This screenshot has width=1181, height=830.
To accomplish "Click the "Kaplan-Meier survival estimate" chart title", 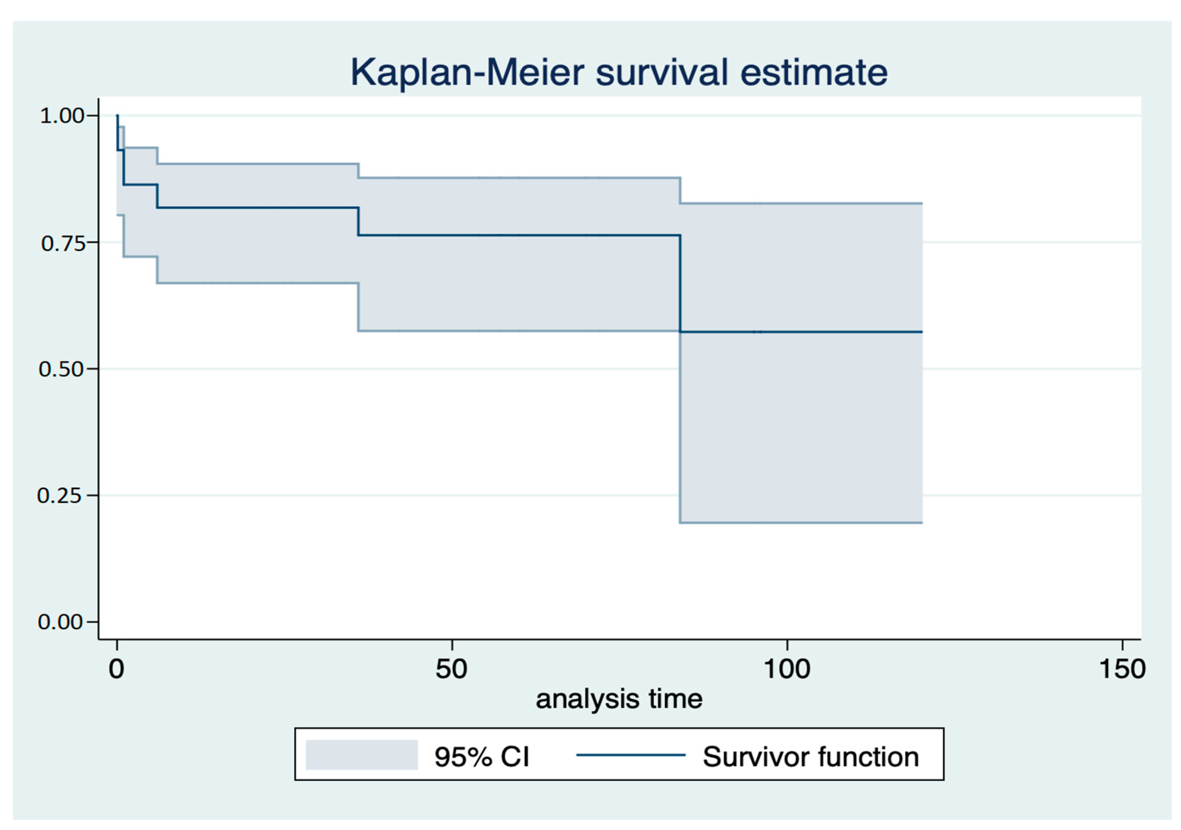I will [618, 73].
